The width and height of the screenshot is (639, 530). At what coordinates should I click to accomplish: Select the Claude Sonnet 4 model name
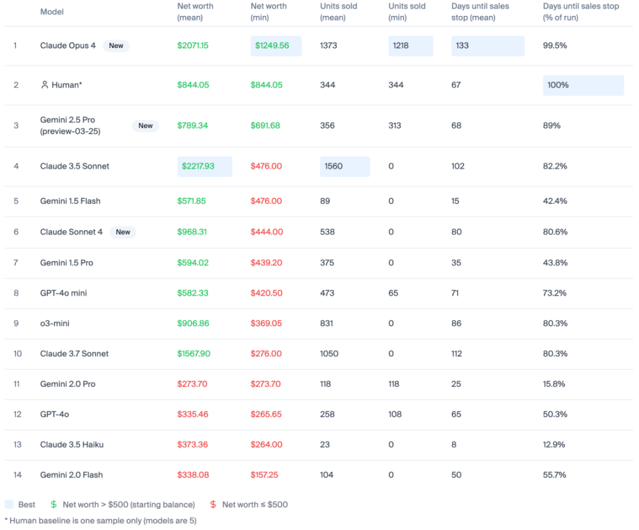point(71,232)
